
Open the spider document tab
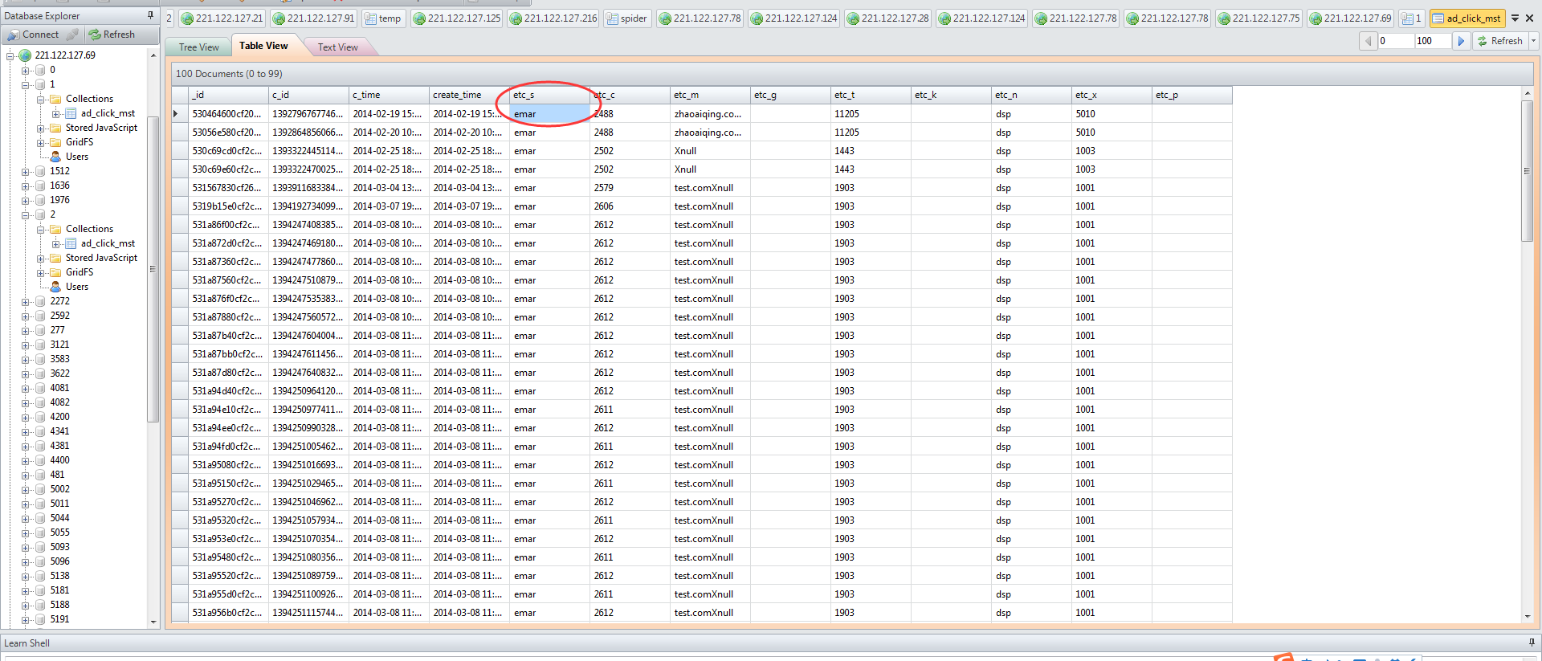tap(626, 18)
